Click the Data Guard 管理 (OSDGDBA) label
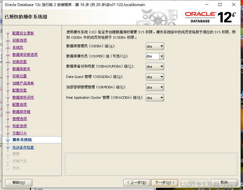243x190 pixels. (94, 77)
